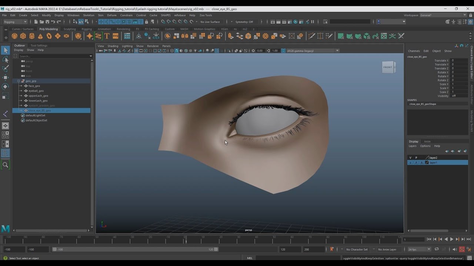
Task: Open the Deform menu
Action: coord(111,15)
